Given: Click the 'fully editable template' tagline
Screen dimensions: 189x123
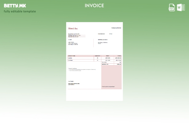Looking at the screenshot, I should coord(20,11).
